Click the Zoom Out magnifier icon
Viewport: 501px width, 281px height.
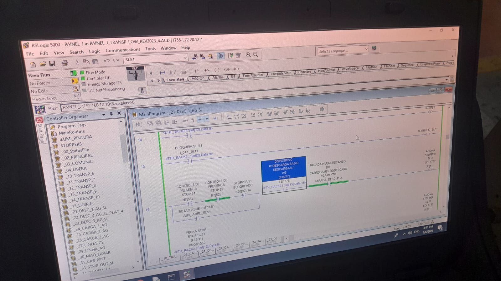pyautogui.click(x=256, y=54)
